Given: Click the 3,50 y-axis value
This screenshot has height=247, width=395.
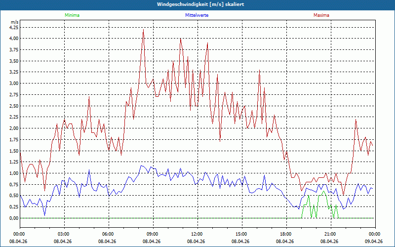Looking at the screenshot, I should click(14, 61).
